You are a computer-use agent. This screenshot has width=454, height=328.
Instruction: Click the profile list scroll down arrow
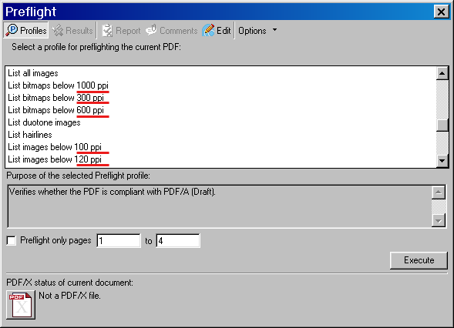pyautogui.click(x=442, y=160)
